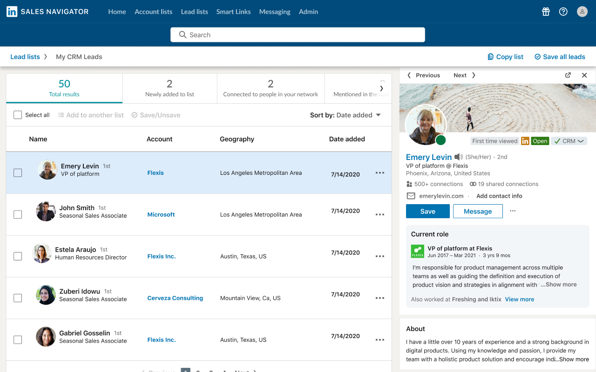Open the Sort by Date added dropdown

click(x=345, y=115)
